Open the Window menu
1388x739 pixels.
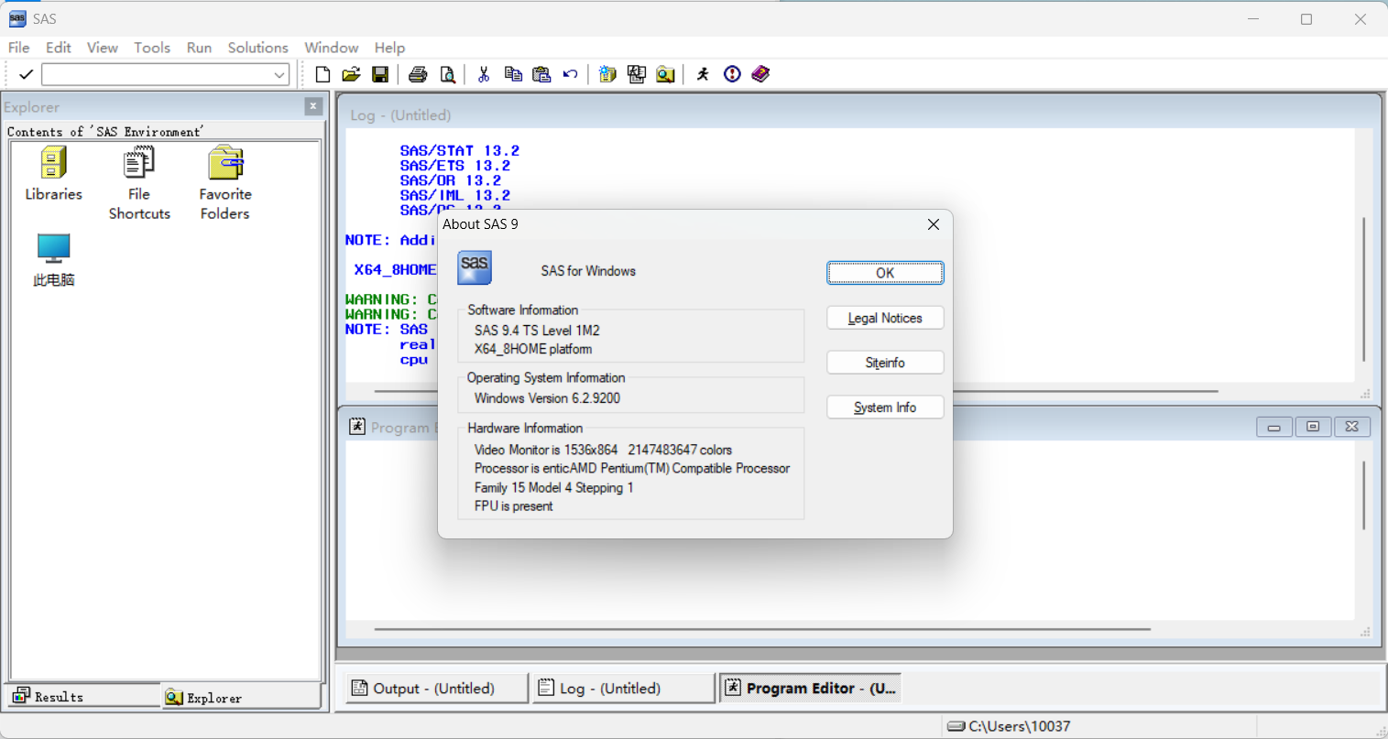(331, 48)
